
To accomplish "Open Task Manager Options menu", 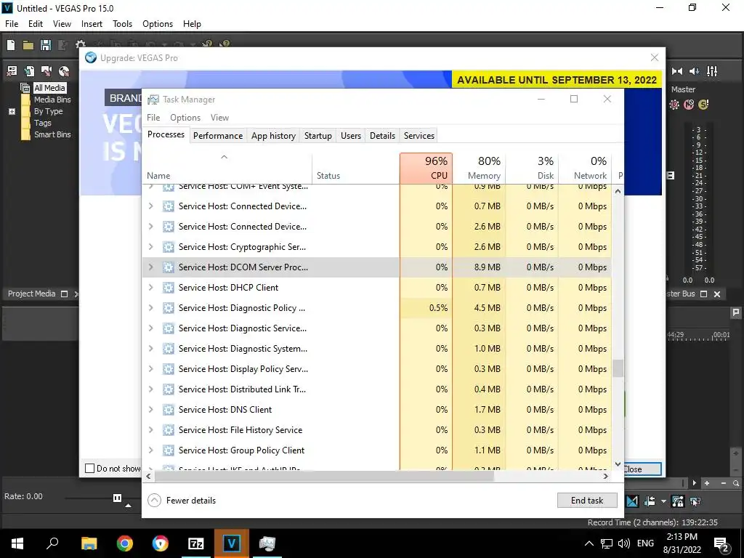I will (185, 118).
